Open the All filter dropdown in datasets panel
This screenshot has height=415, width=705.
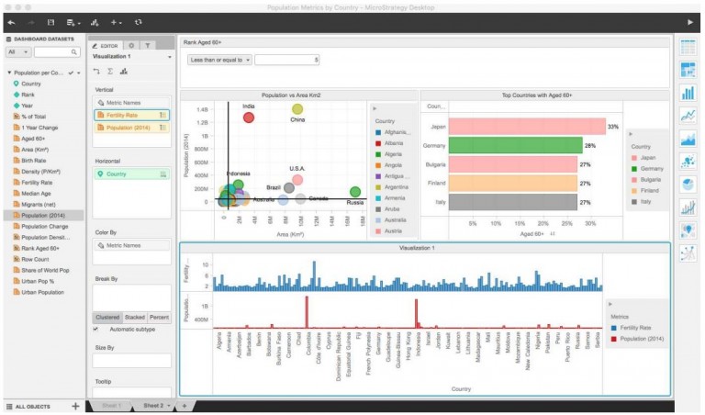point(17,53)
